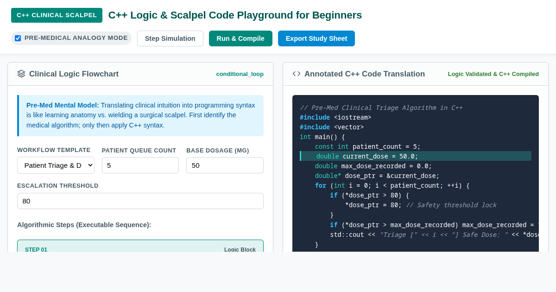
Task: Click 'Logic Validated & C++ Compiled' status
Action: (x=493, y=74)
